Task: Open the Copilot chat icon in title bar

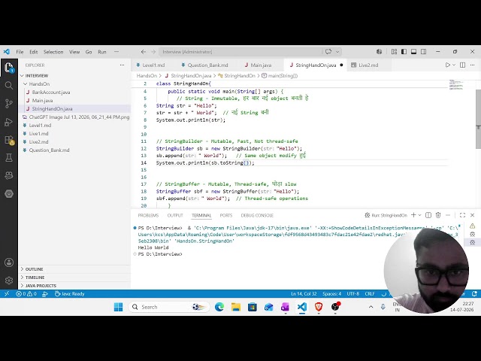Action: point(328,52)
